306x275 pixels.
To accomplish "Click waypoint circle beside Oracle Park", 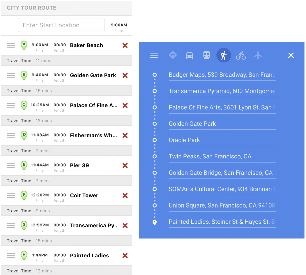I will tap(155, 140).
